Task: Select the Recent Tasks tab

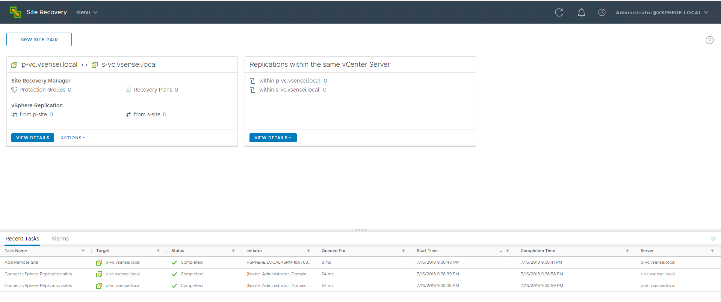Action: (x=23, y=239)
